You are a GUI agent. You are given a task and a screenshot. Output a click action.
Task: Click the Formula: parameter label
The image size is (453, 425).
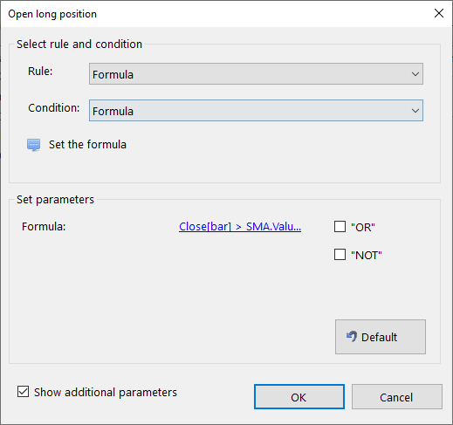point(44,227)
